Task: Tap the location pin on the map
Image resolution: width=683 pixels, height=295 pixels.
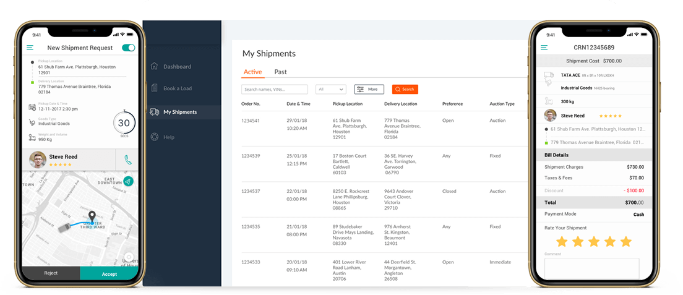Action: pyautogui.click(x=92, y=216)
